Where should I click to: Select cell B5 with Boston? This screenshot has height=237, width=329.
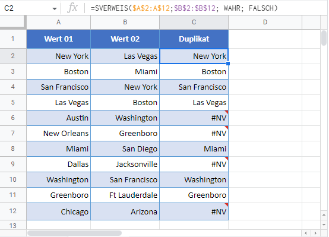click(x=125, y=102)
